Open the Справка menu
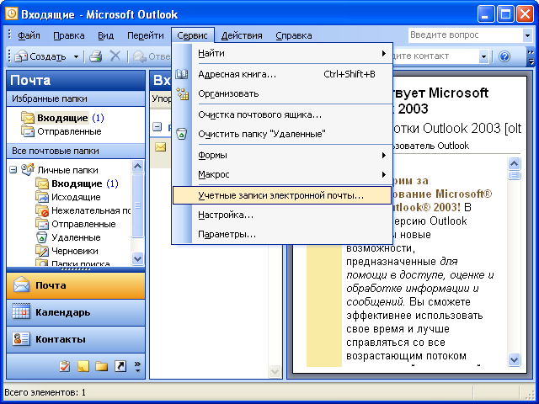Viewport: 539px width, 404px height. [294, 35]
